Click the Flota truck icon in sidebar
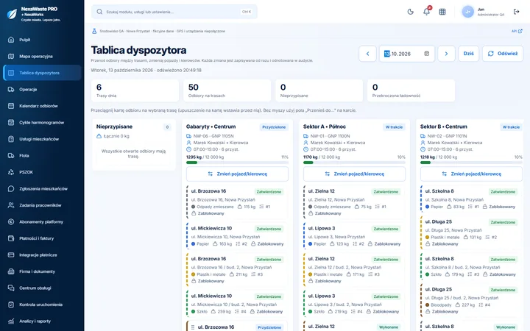This screenshot has width=530, height=331. pos(11,155)
